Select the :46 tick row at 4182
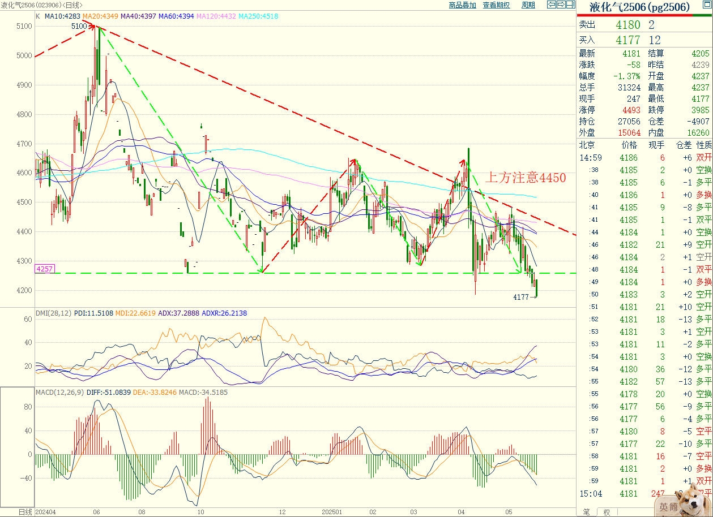Viewport: 713px width, 517px height. [645, 245]
